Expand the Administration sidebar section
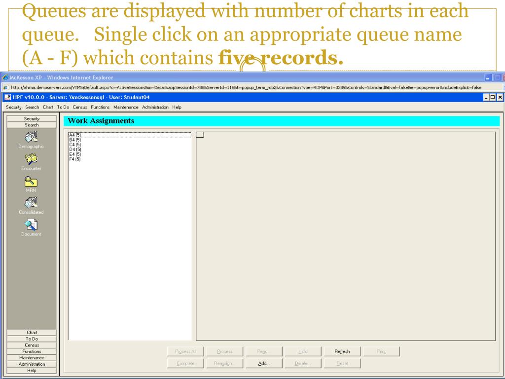 coord(32,364)
